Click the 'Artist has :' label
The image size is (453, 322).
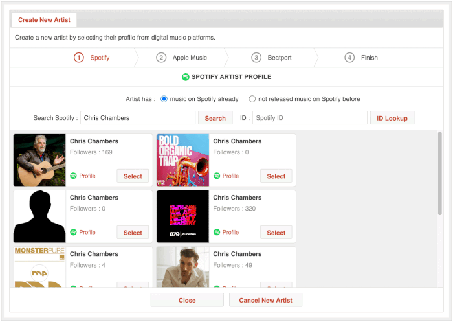[140, 99]
